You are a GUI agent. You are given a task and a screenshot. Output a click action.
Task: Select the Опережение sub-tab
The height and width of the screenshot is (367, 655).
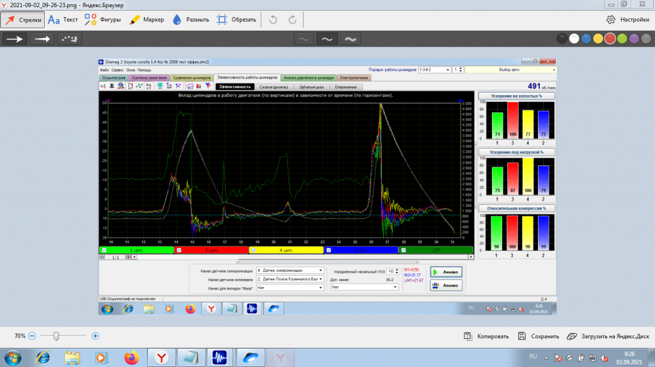[x=345, y=87]
